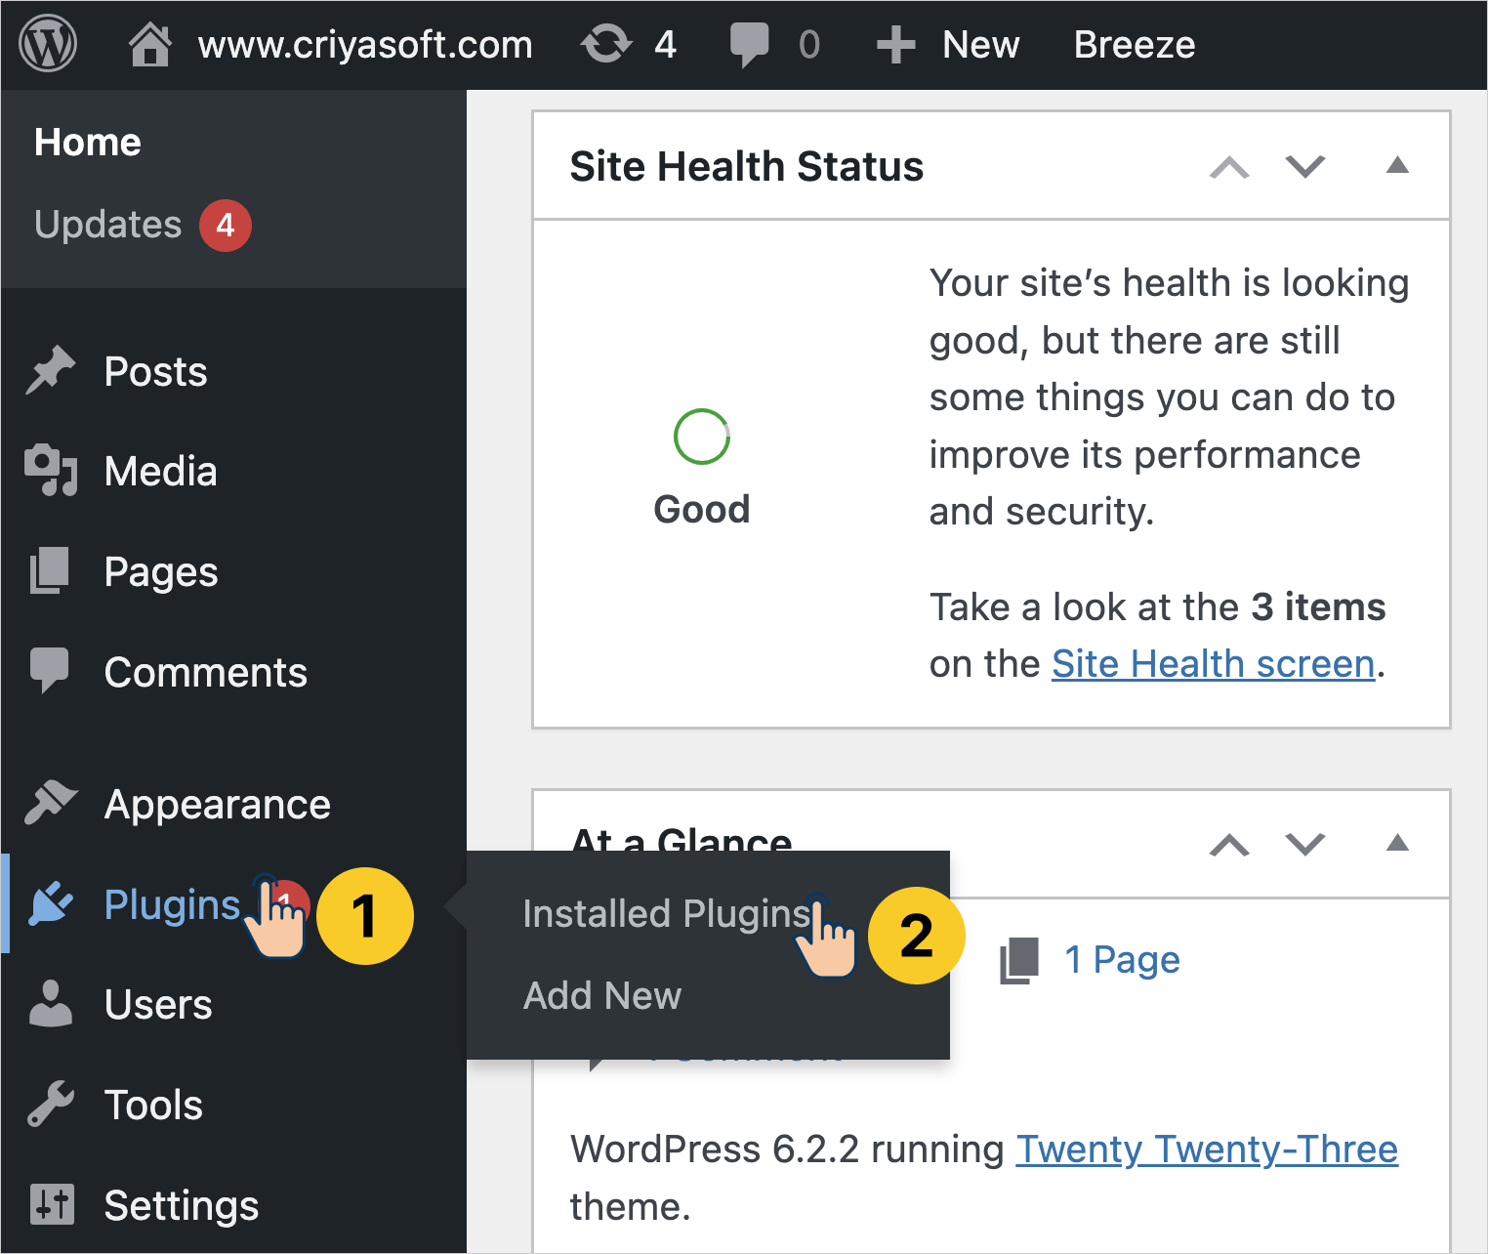Open the WordPress logo menu
This screenshot has height=1254, width=1488.
[48, 44]
